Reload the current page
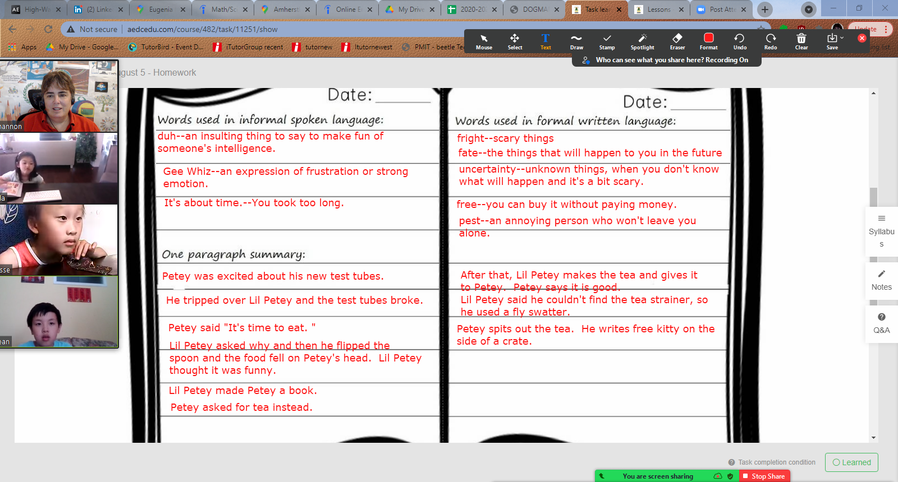Viewport: 898px width, 482px height. pyautogui.click(x=48, y=29)
